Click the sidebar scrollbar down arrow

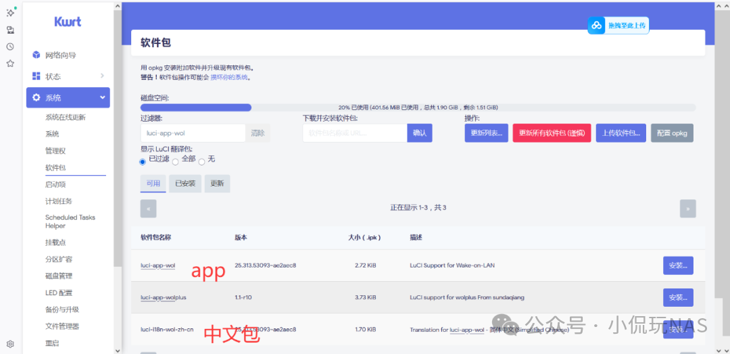click(x=118, y=350)
